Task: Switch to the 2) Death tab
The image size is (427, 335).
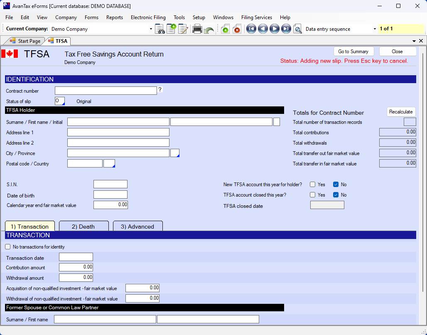Action: pos(83,227)
